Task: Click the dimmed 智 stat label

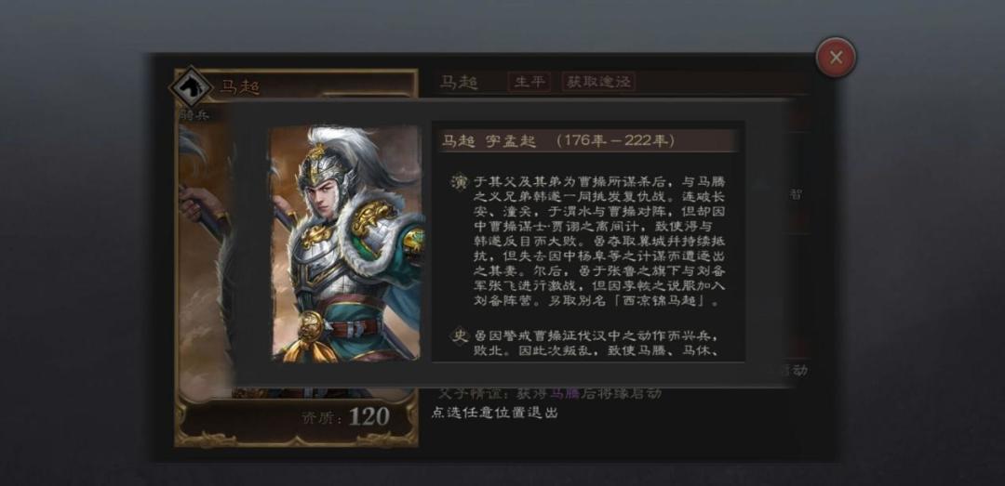Action: click(795, 194)
